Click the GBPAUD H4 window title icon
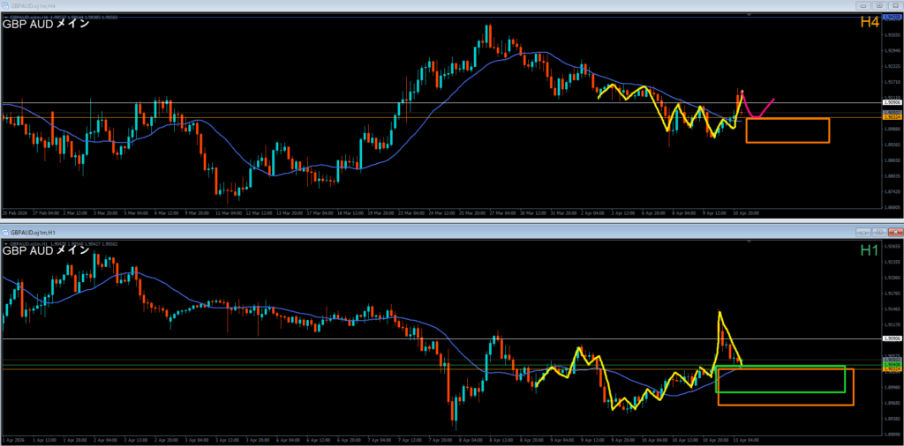 (7, 5)
